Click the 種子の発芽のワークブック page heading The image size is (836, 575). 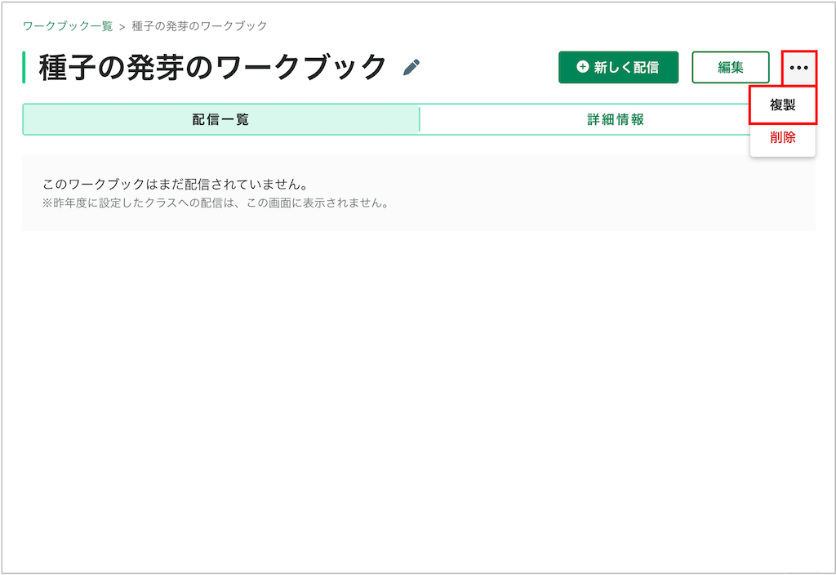click(212, 68)
